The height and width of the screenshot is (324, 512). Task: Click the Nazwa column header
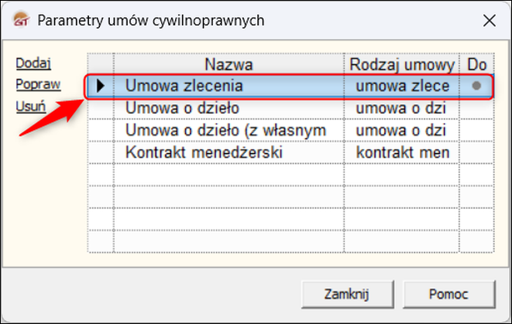point(229,63)
